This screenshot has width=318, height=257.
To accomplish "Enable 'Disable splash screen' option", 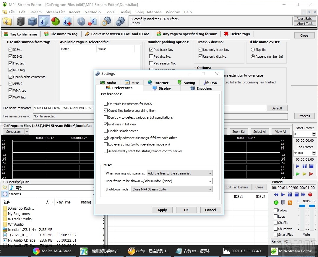I will (x=106, y=131).
